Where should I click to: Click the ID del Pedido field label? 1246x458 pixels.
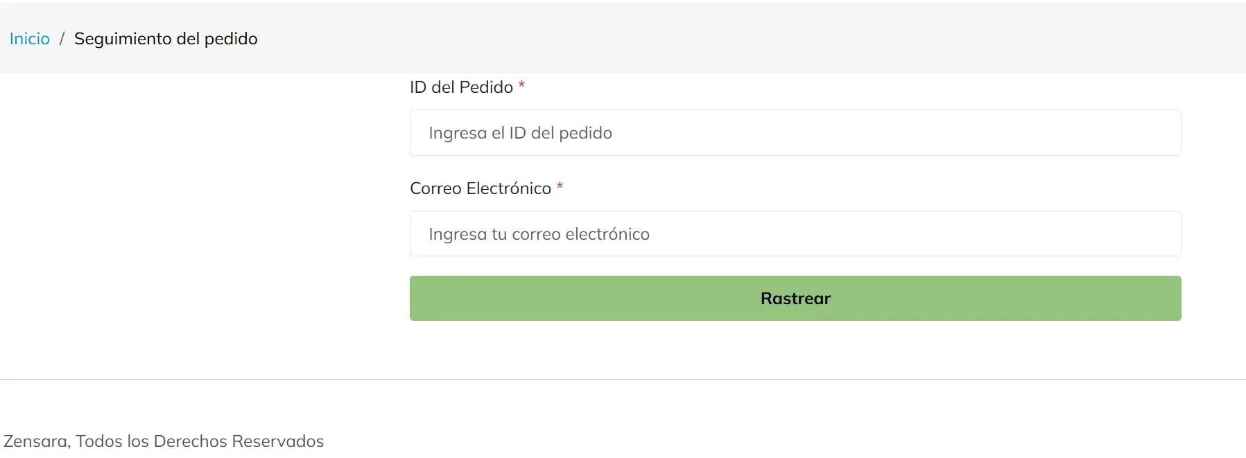[x=461, y=87]
